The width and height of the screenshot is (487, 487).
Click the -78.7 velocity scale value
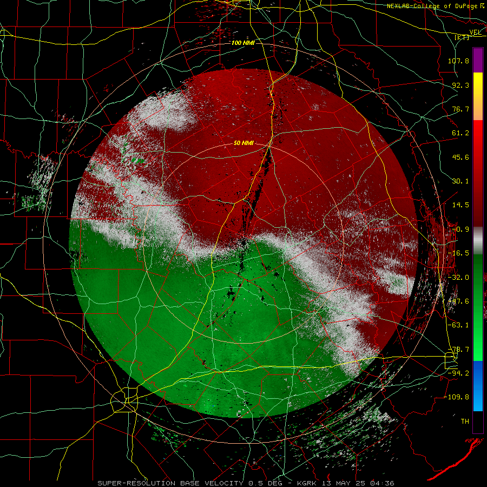pyautogui.click(x=458, y=350)
